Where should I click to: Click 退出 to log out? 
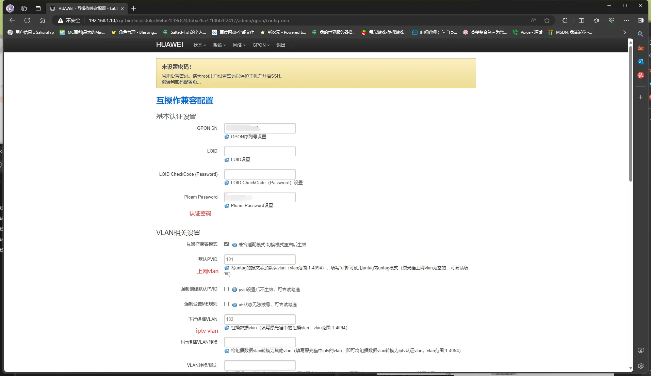tap(280, 45)
